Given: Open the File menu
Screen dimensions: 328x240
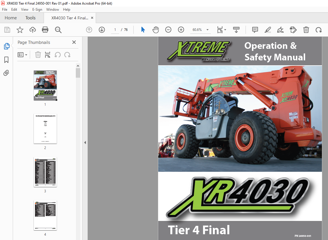Looking at the screenshot, I should click(5, 10).
